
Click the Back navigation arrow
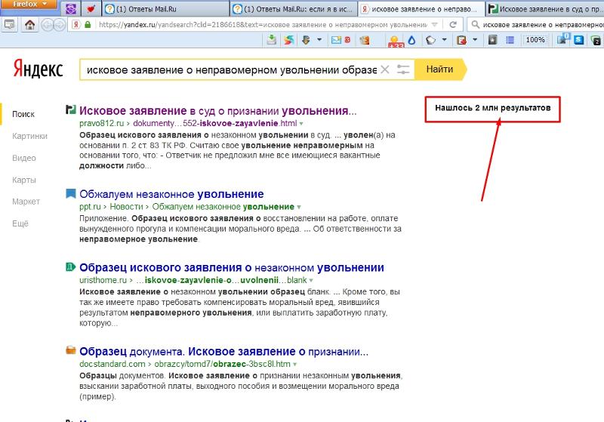pos(47,25)
